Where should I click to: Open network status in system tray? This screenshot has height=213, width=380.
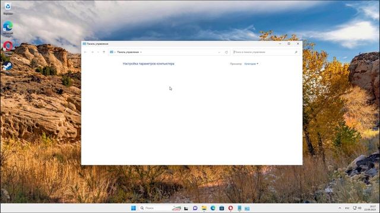[x=354, y=208]
